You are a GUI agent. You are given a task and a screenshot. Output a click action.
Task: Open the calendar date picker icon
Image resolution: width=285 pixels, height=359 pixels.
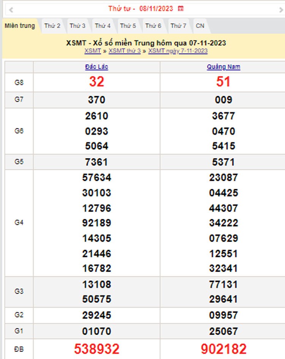point(181,8)
